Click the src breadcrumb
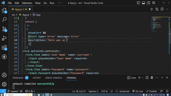Screen dimensions: 171x96 tap(13, 15)
